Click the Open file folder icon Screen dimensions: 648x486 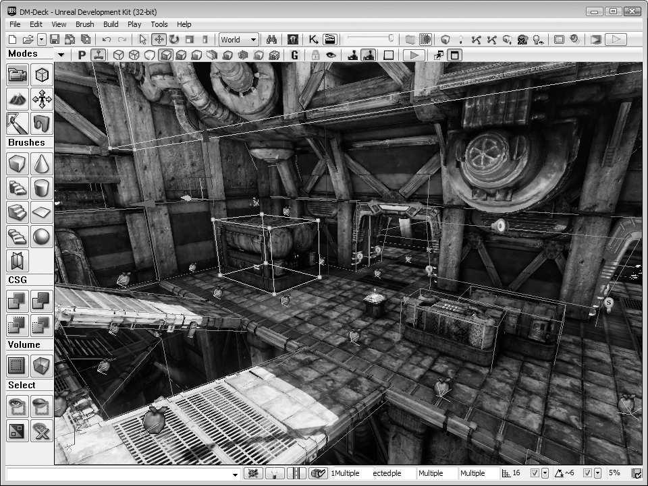click(28, 40)
